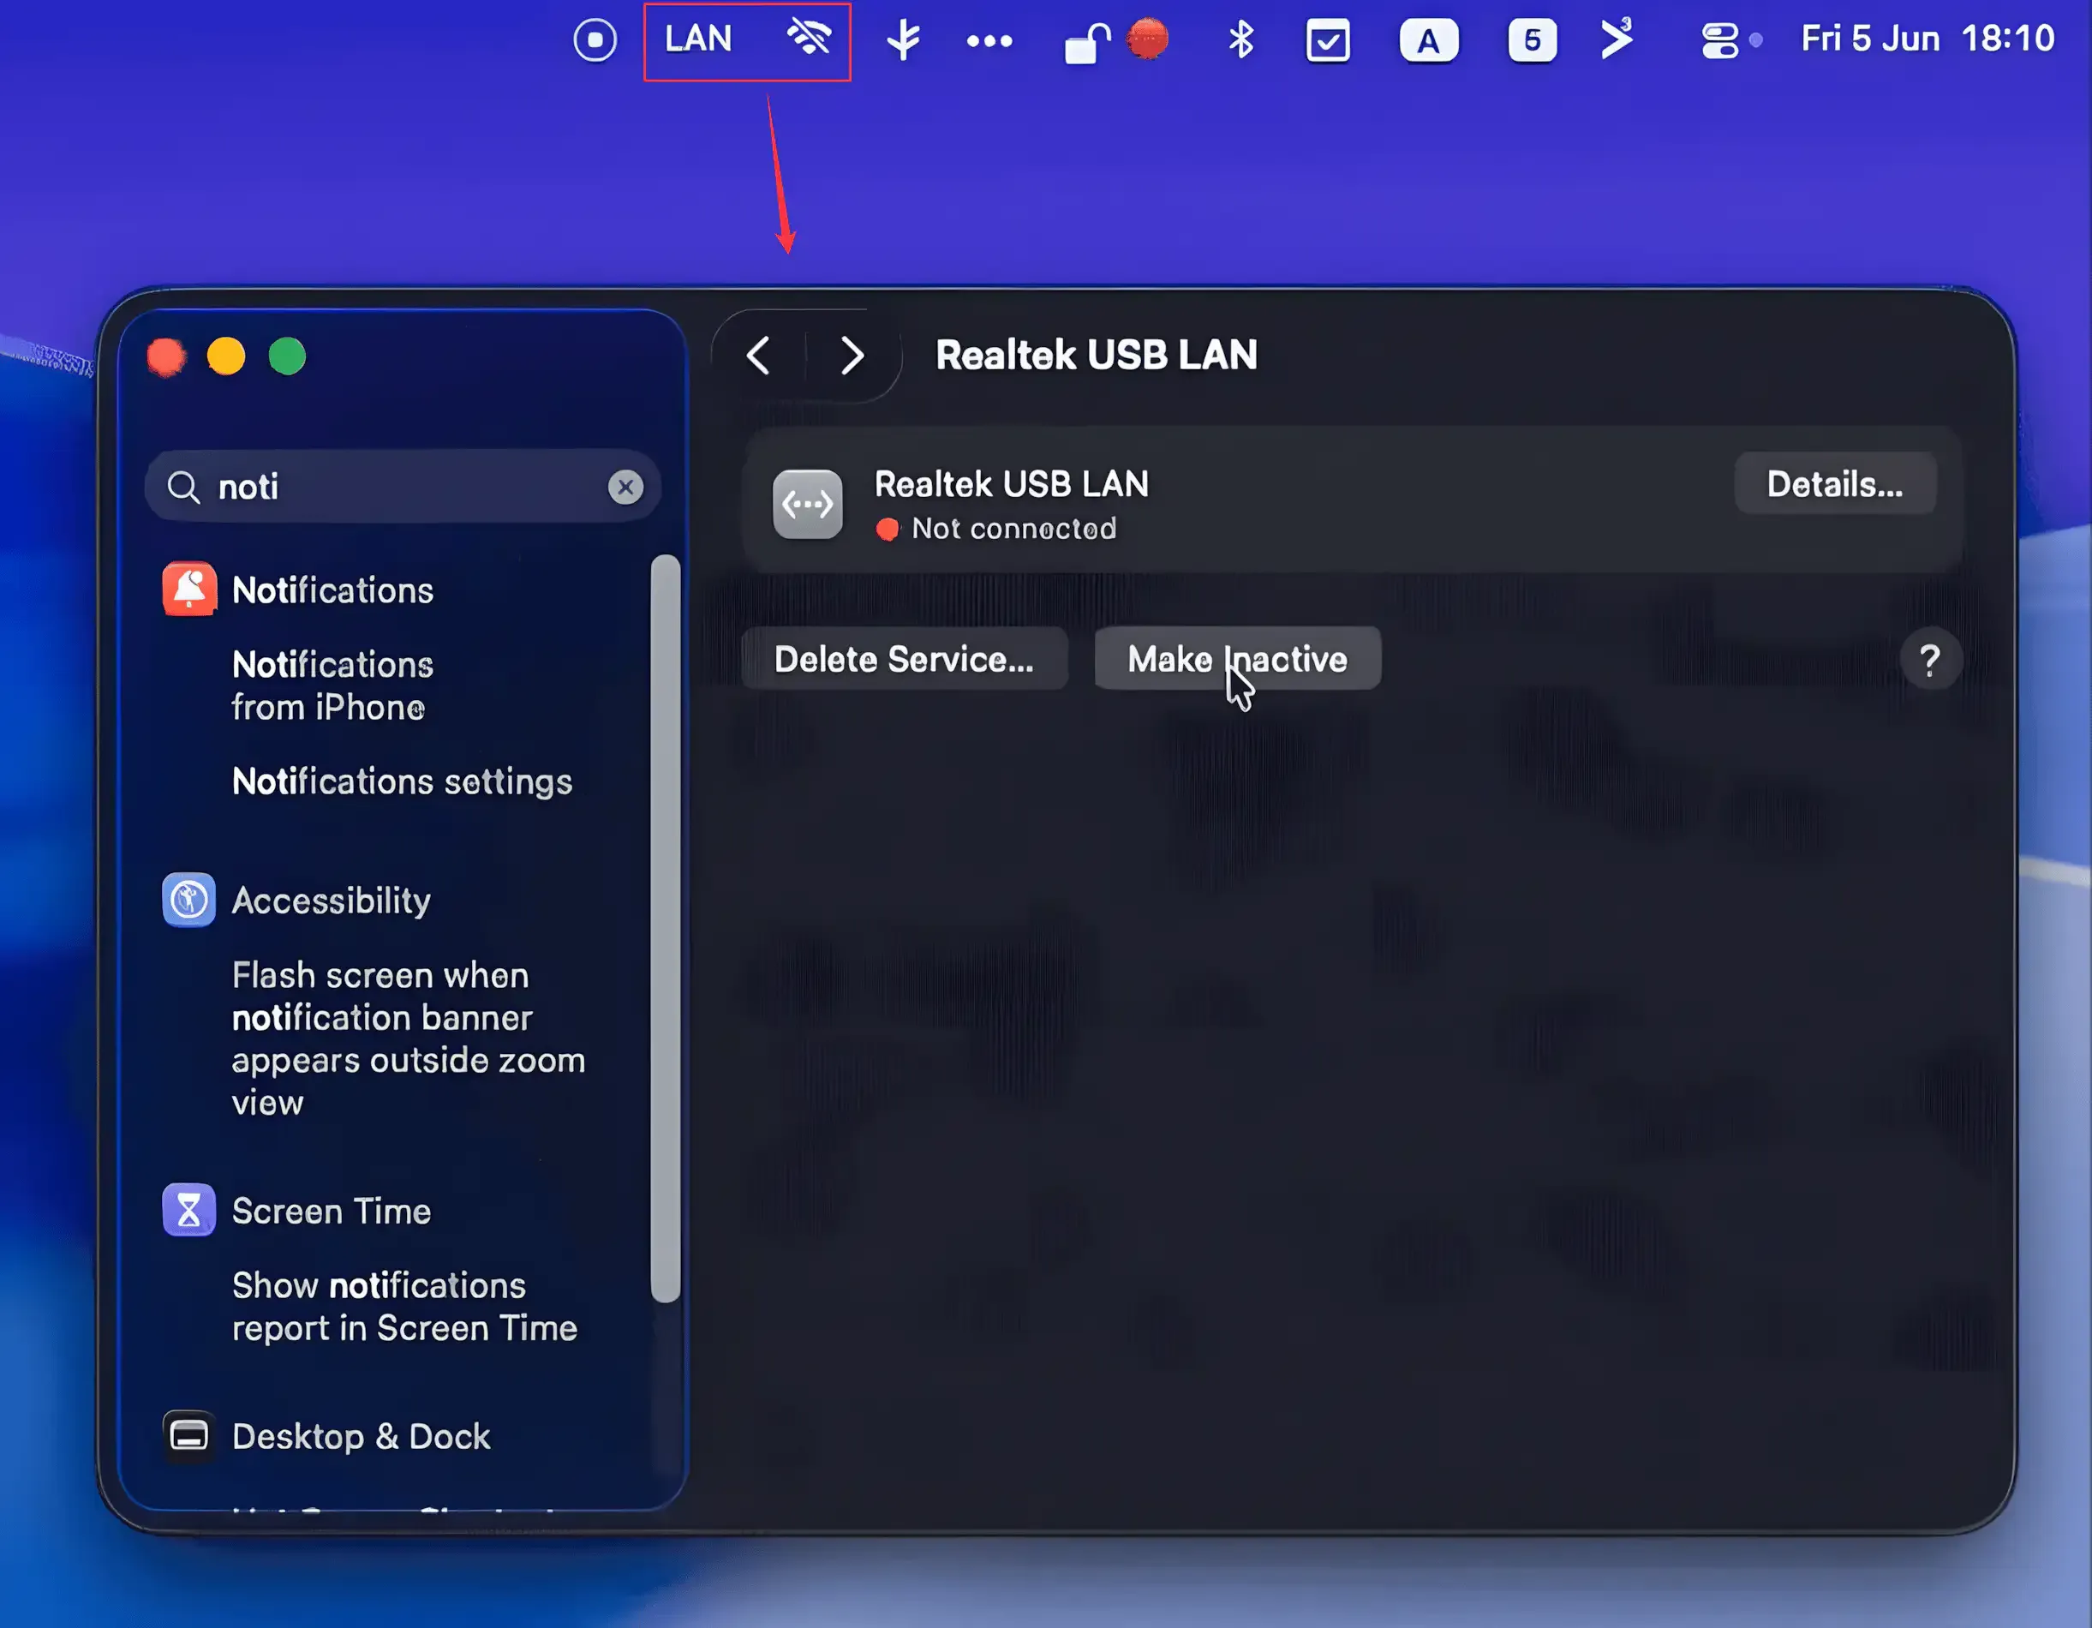Click the sidebar vertical scrollbar
Viewport: 2092px width, 1628px height.
(666, 929)
